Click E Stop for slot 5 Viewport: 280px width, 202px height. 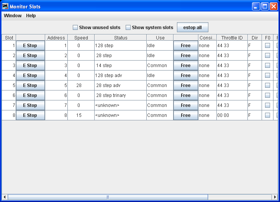pos(30,85)
